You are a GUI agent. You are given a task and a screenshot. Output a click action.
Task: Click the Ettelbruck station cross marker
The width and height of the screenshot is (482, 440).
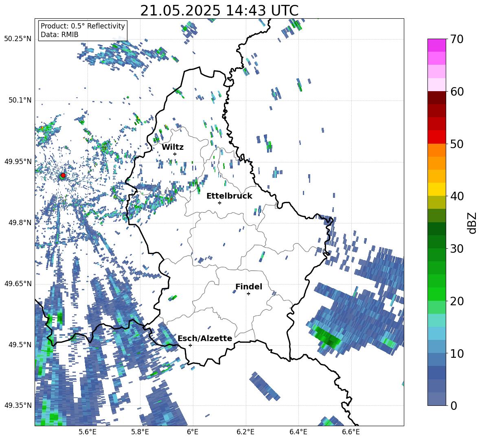[219, 203]
